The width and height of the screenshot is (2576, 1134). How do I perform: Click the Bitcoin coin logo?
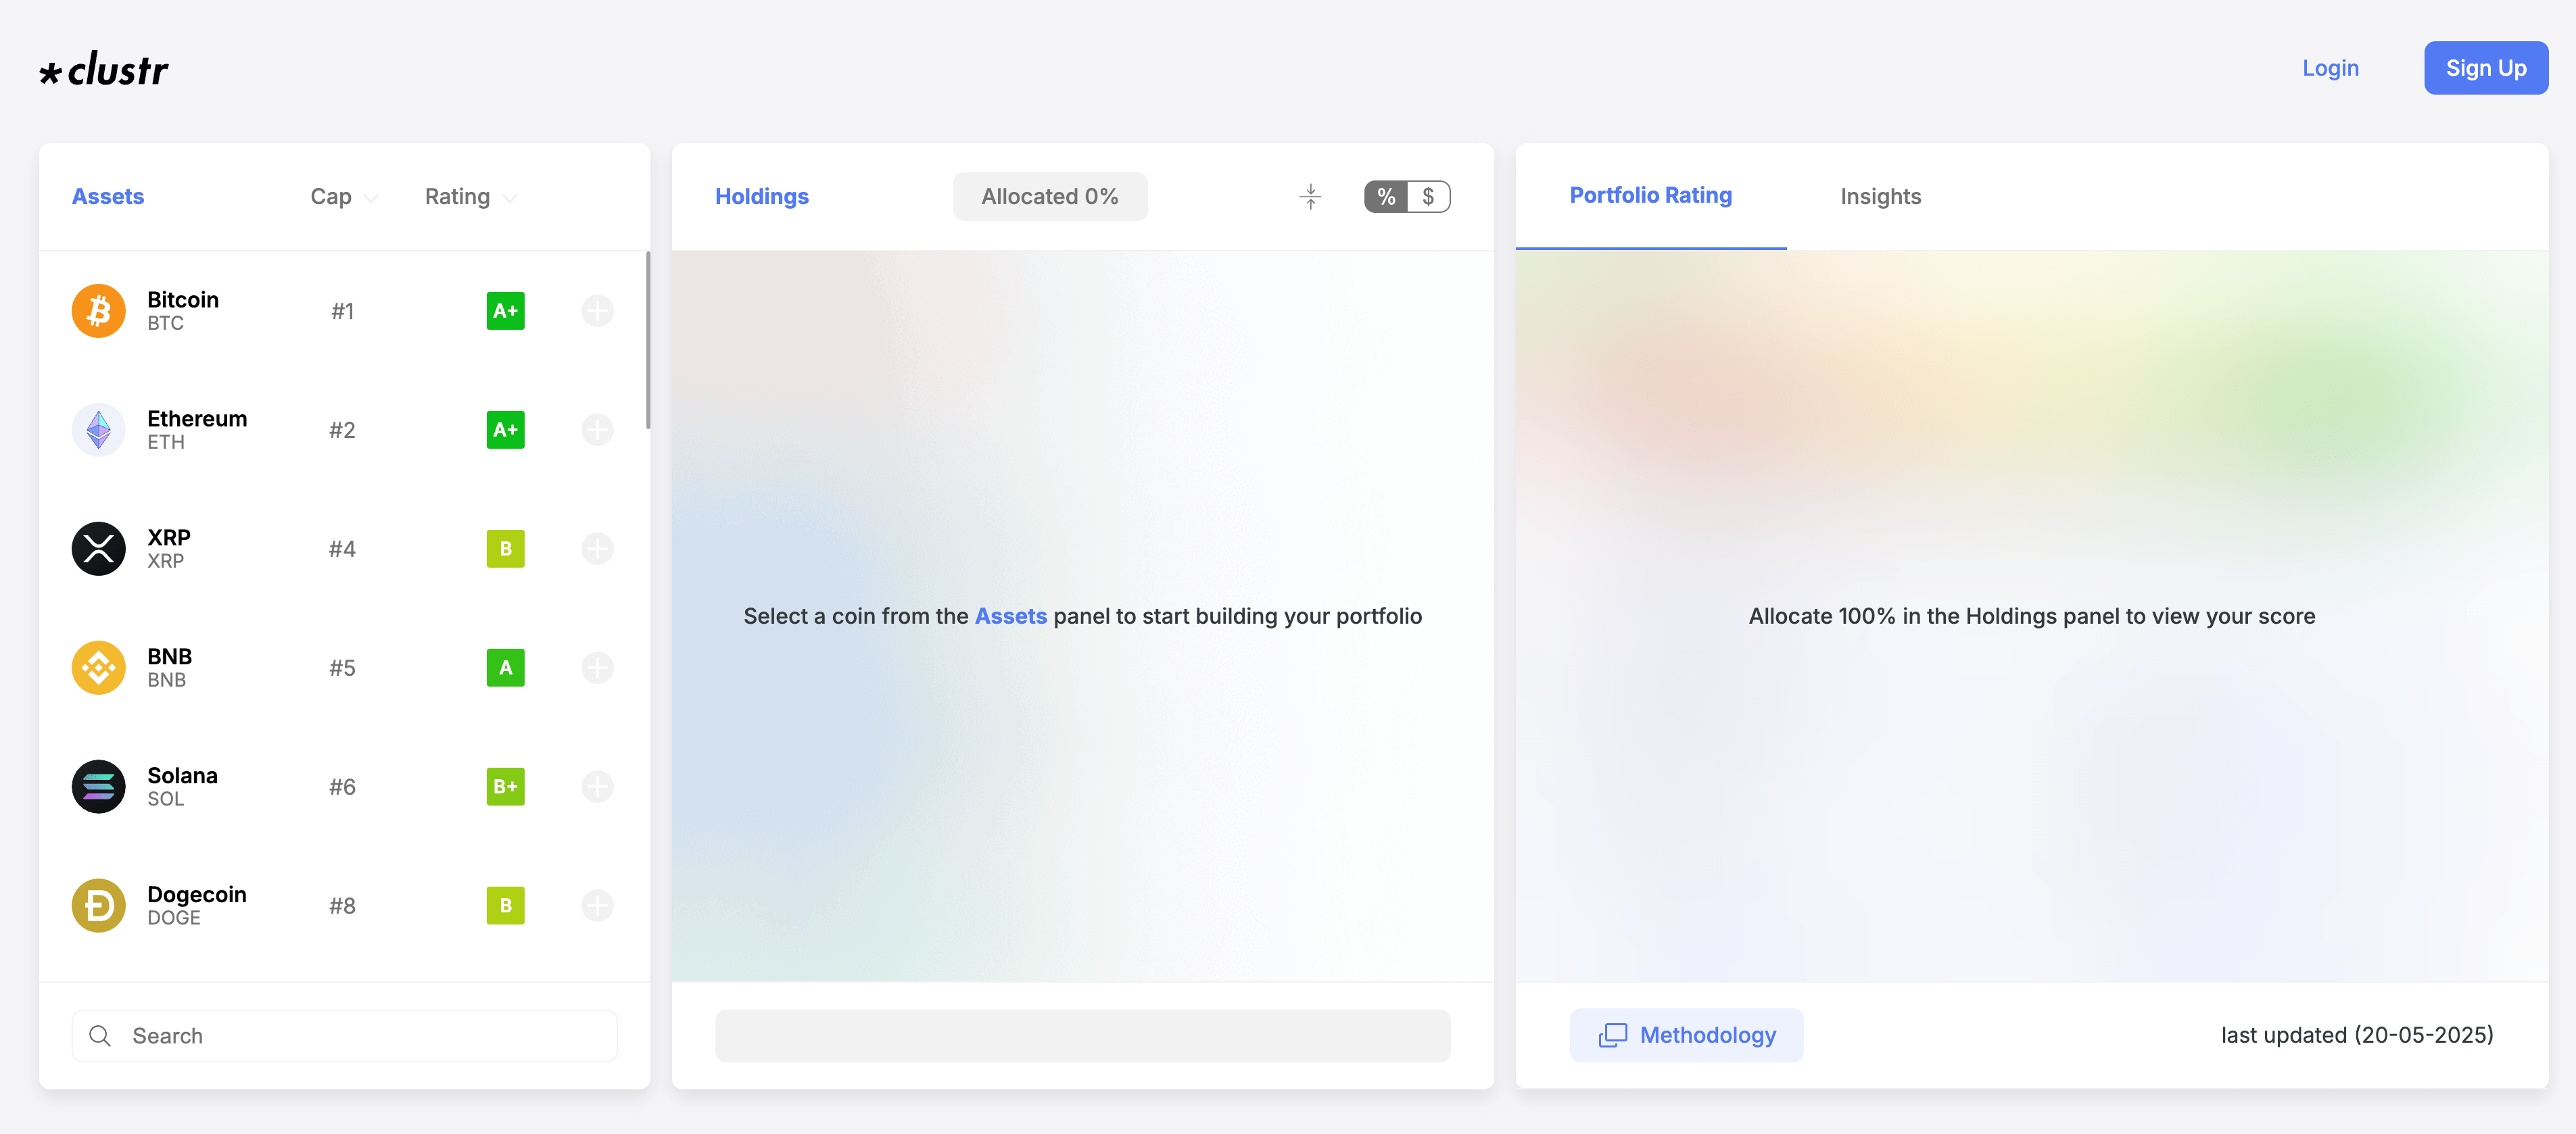click(98, 311)
